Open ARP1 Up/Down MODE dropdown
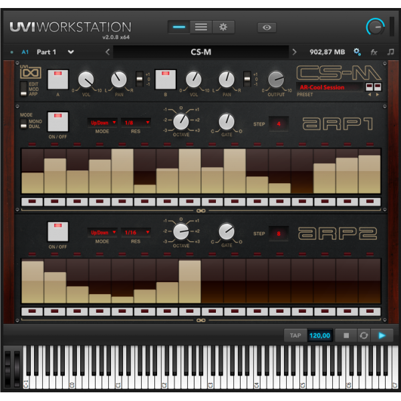Viewport: 401px width, 401px height. pos(102,123)
